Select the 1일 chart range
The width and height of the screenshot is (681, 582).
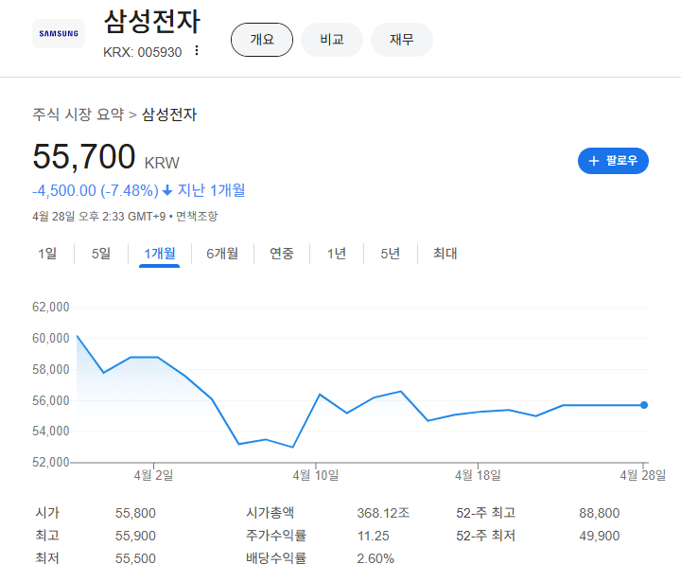pyautogui.click(x=47, y=254)
